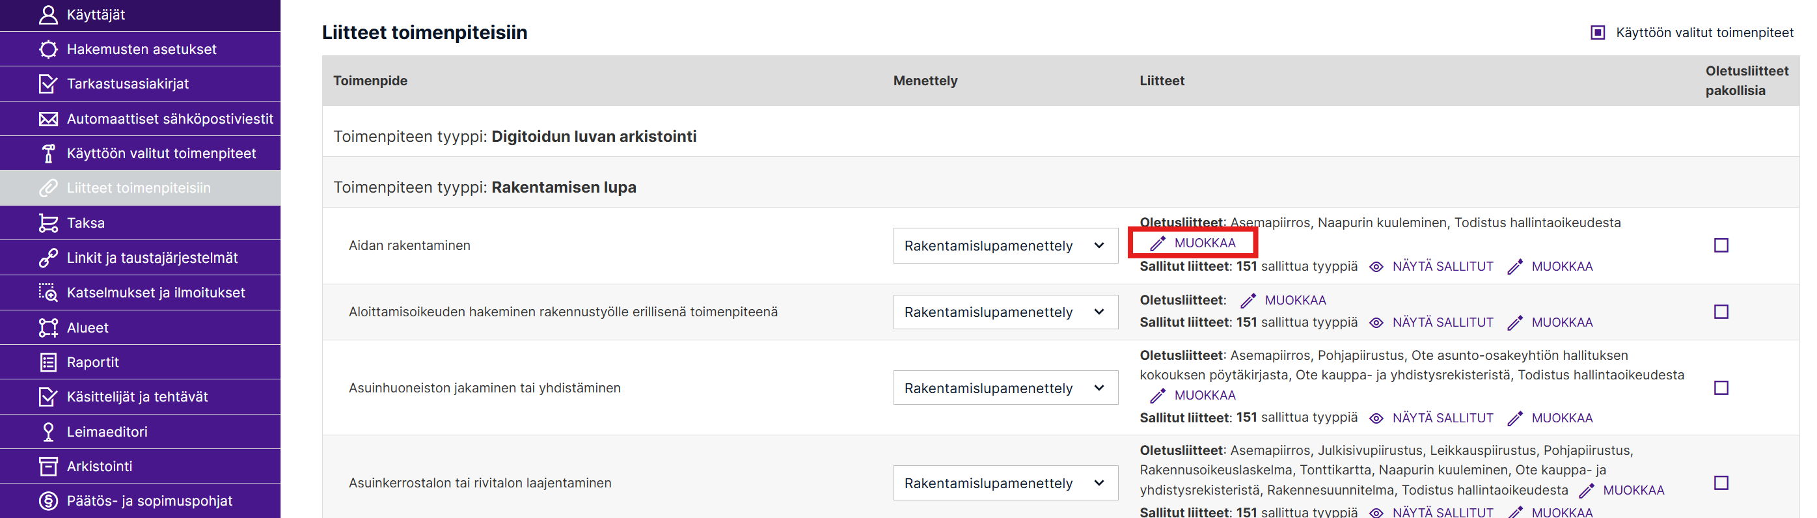Open Menettely dropdown for Aidan rakentaminen

point(1004,245)
